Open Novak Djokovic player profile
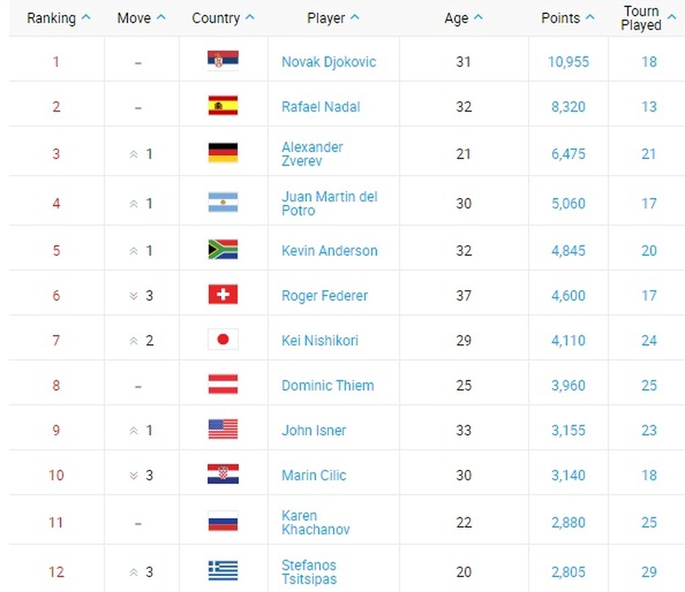 coord(328,62)
